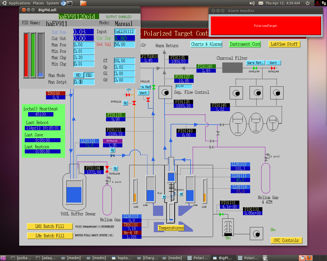This screenshot has width=327, height=261.
Task: Click the red SV91108 valve symbol
Action: [x=107, y=169]
